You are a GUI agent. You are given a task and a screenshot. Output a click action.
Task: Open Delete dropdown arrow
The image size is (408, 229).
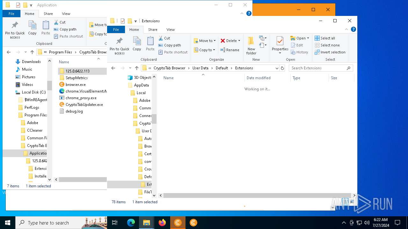[239, 41]
